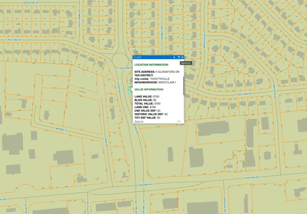The height and width of the screenshot is (214, 307).
Task: Click the popup vertical scrollbar
Action: 184,86
